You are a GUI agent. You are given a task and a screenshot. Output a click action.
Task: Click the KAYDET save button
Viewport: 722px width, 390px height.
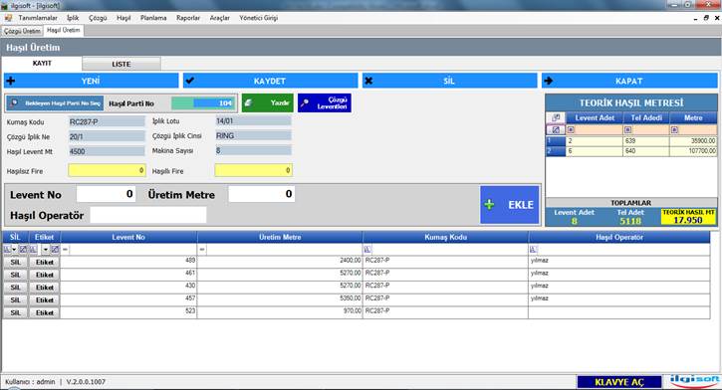(x=270, y=81)
